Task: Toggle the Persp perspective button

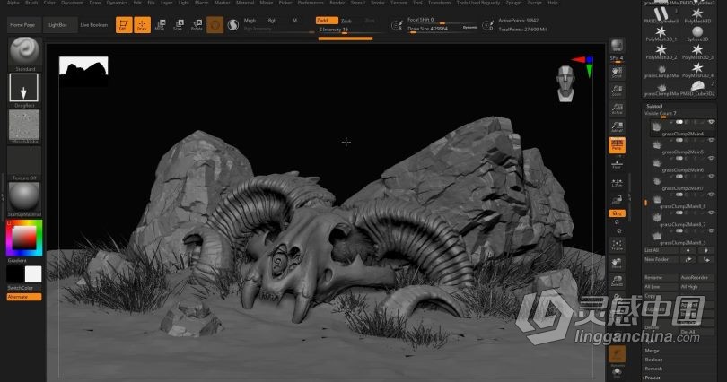Action: tap(618, 145)
